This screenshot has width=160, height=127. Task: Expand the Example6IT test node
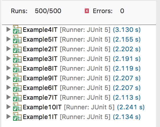click(9, 88)
